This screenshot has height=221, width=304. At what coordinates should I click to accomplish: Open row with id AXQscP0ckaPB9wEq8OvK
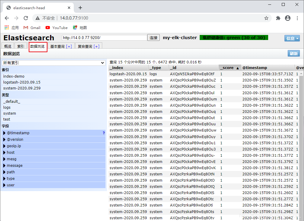tap(193, 168)
